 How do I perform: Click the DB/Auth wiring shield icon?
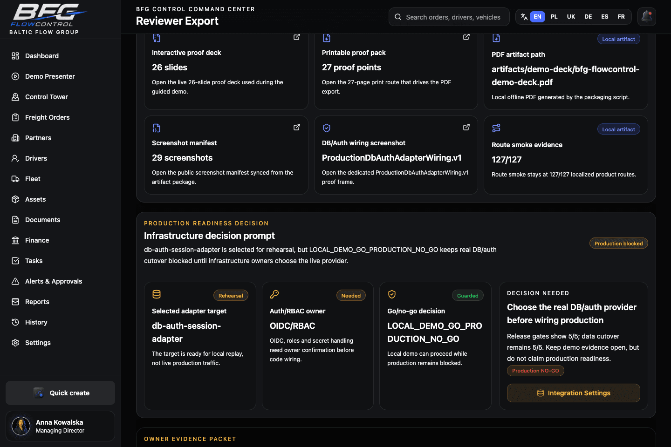click(327, 128)
